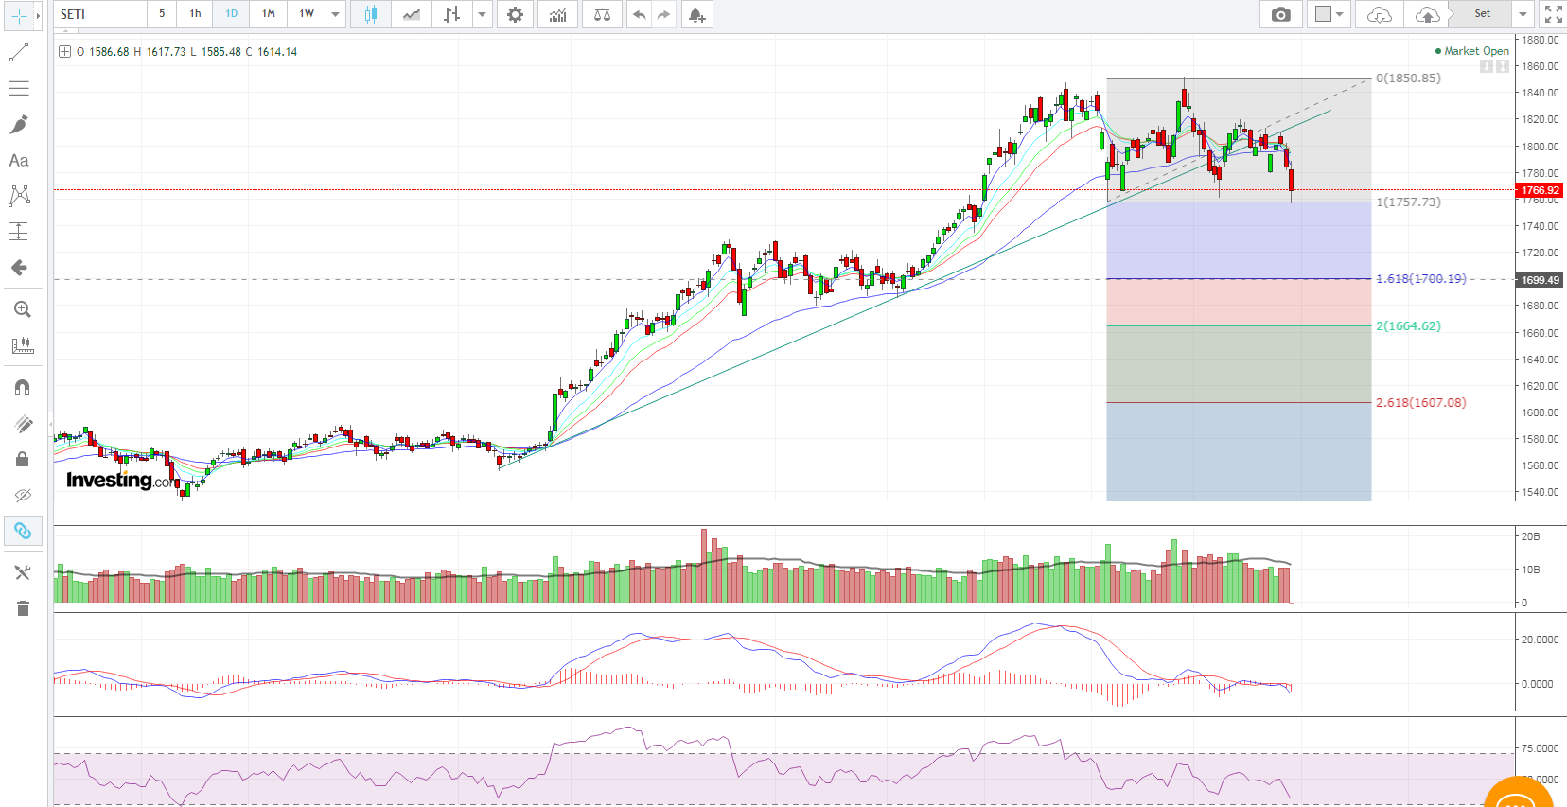Click the 2.618(1607.08) Fibonacci level label
Image resolution: width=1567 pixels, height=807 pixels.
click(1420, 402)
